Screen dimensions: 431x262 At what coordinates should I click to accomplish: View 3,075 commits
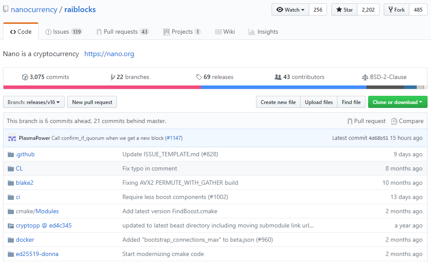(x=45, y=77)
